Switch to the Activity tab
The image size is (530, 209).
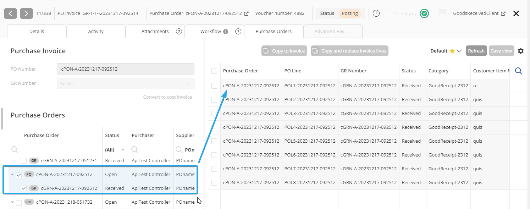pos(96,31)
